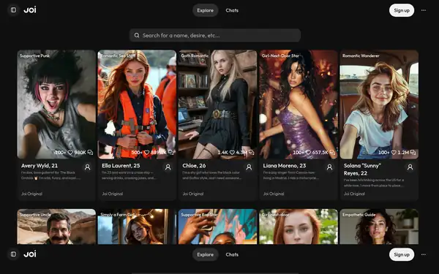Click chat bubbles icon on Ella Laurent card

pyautogui.click(x=170, y=153)
